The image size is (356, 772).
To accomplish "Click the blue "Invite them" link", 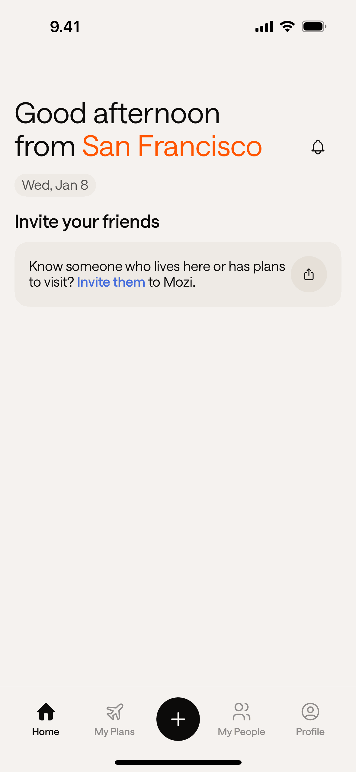I will (x=111, y=282).
